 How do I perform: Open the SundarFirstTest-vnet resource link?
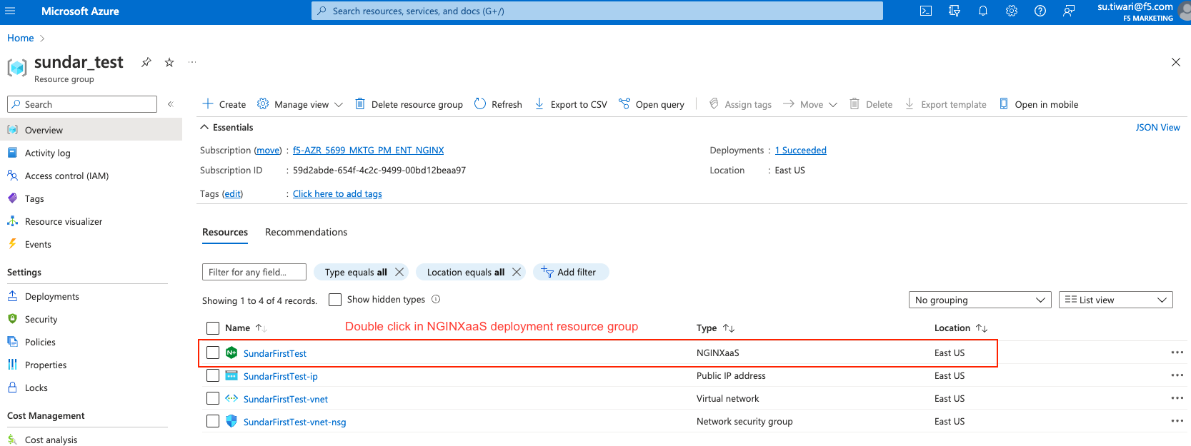[x=285, y=399]
